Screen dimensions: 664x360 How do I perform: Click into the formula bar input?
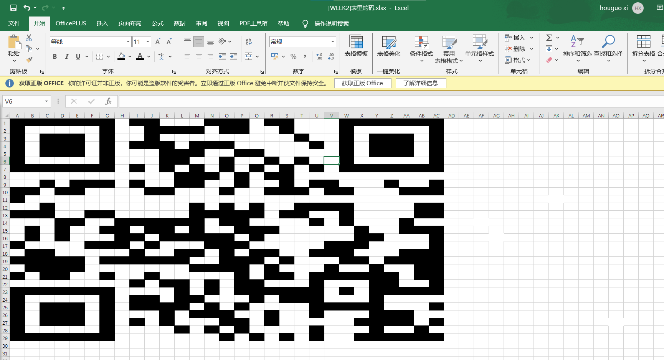pos(391,101)
